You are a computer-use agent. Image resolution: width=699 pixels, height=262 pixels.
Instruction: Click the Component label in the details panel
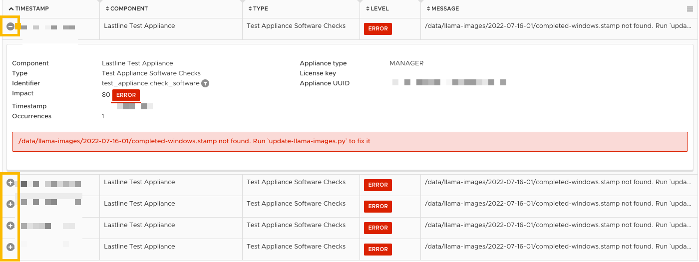(30, 63)
